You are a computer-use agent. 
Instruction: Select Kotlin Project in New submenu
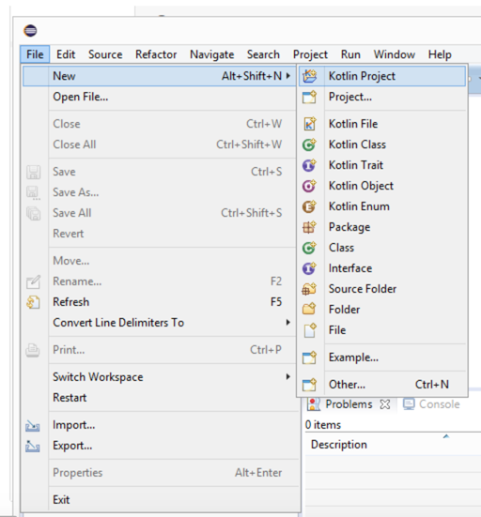tap(382, 76)
